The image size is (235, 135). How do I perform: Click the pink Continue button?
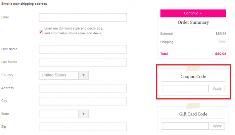(x=193, y=13)
